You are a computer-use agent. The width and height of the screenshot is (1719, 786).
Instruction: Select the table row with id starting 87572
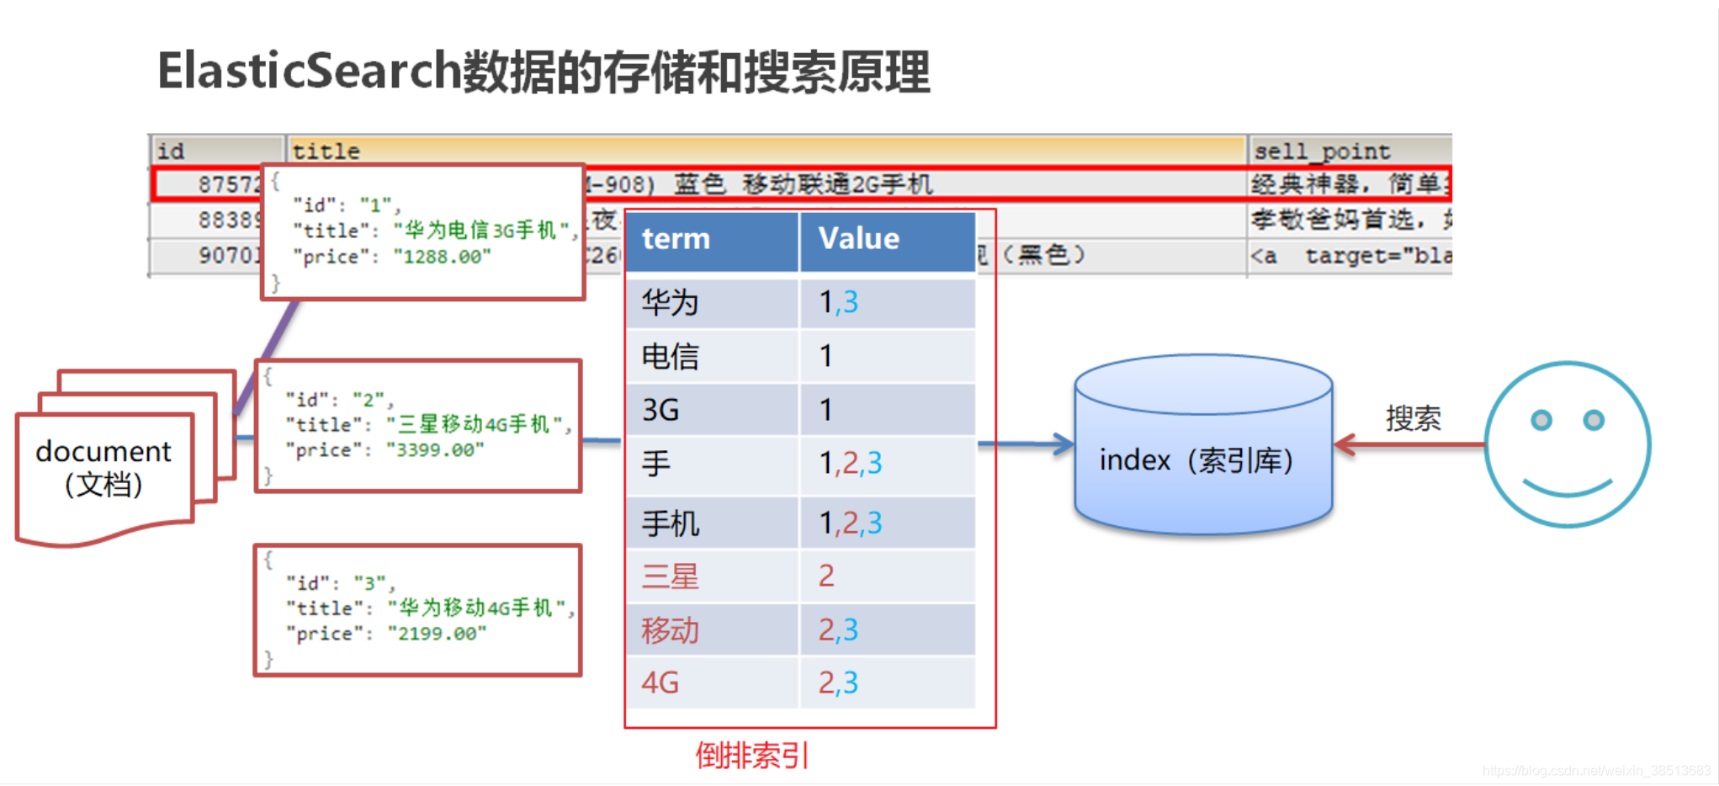pos(802,183)
